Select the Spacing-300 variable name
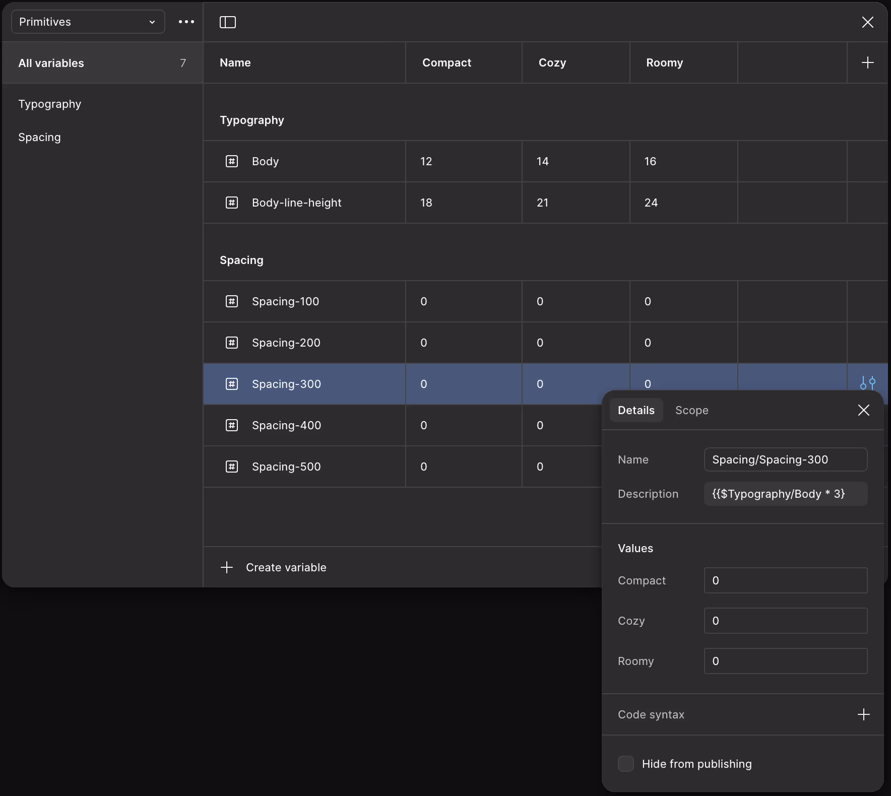 (x=286, y=384)
